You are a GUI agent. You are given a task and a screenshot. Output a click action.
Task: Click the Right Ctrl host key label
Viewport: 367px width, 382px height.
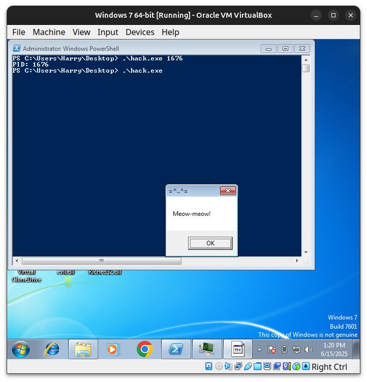[329, 367]
